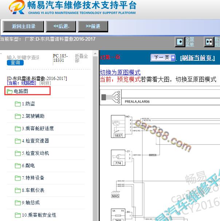Viewport: 220px width, 221px height.
Task: Open the 10.乘客舱安全性 folder
Action: 39,215
